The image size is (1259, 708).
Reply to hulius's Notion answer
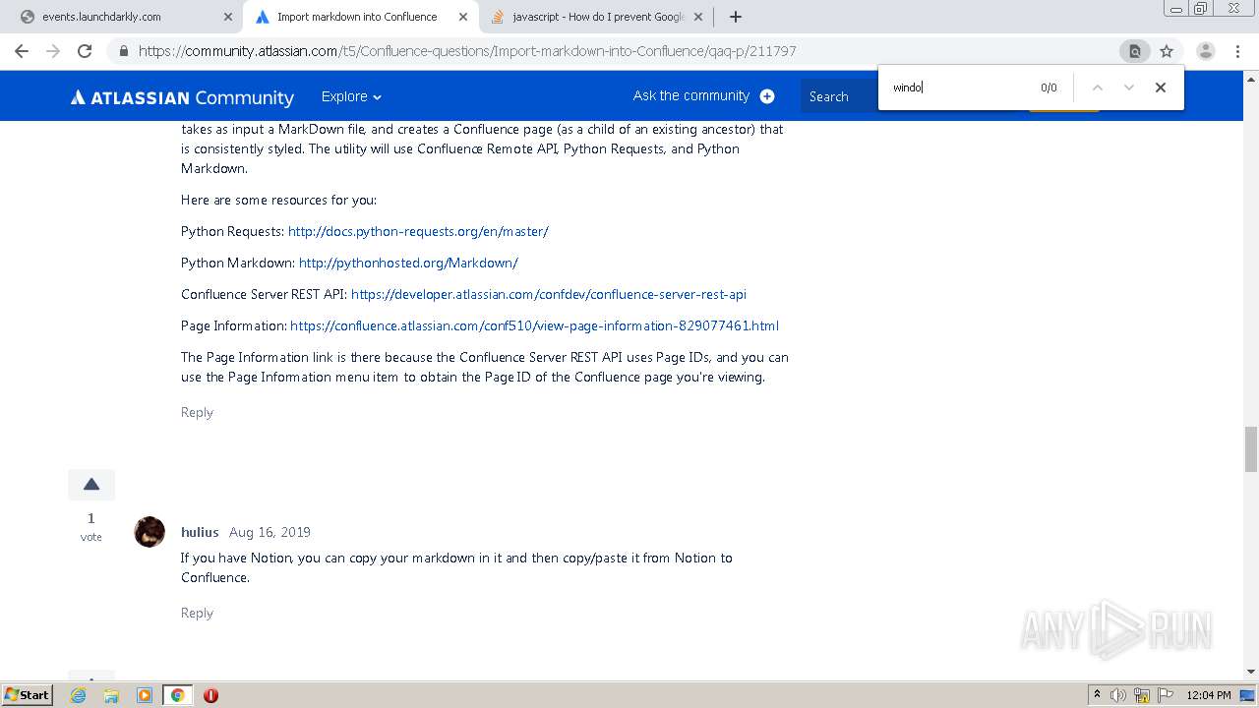pos(197,613)
